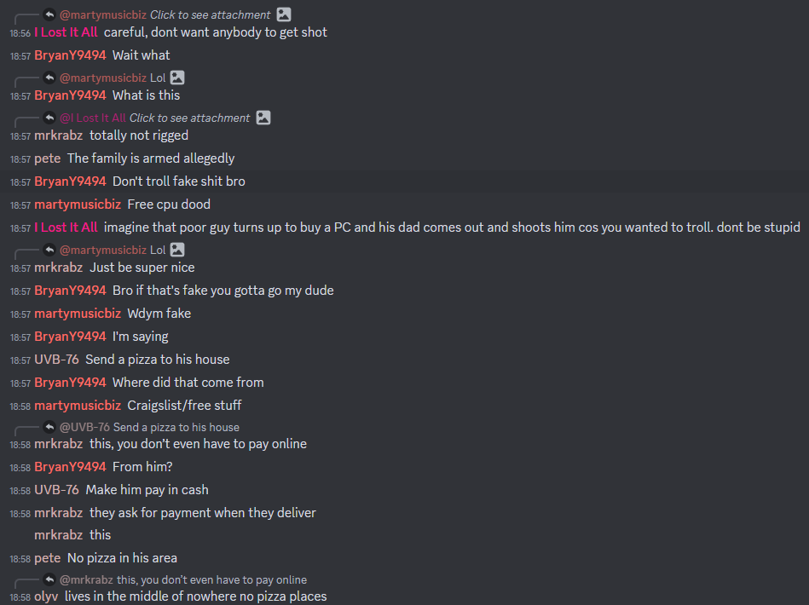809x605 pixels.
Task: Open BryanY9494 profile on 'Wait what' message
Action: coord(70,55)
